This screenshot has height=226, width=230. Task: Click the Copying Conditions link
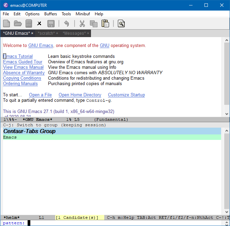(x=22, y=78)
